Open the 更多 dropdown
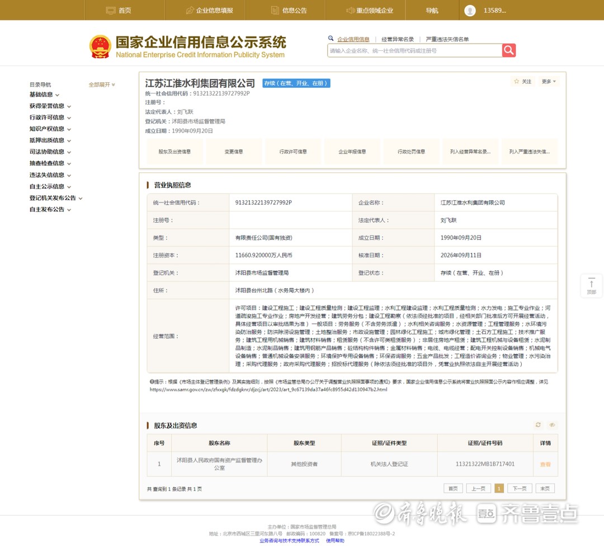Image resolution: width=604 pixels, height=551 pixels. [x=549, y=82]
